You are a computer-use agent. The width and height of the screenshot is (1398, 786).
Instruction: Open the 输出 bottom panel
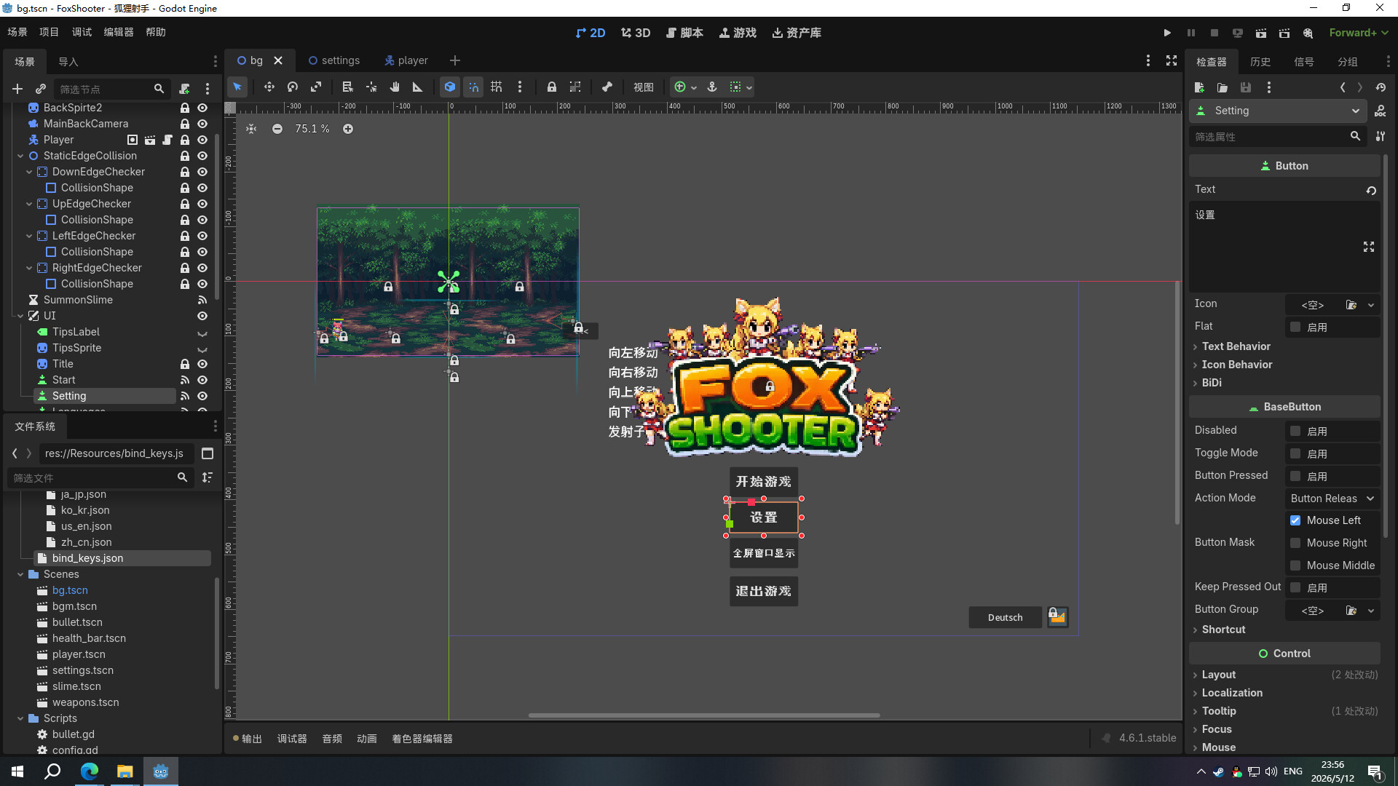(x=247, y=739)
